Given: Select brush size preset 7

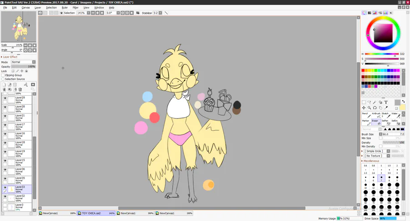Looking at the screenshot, I should coord(381,178).
